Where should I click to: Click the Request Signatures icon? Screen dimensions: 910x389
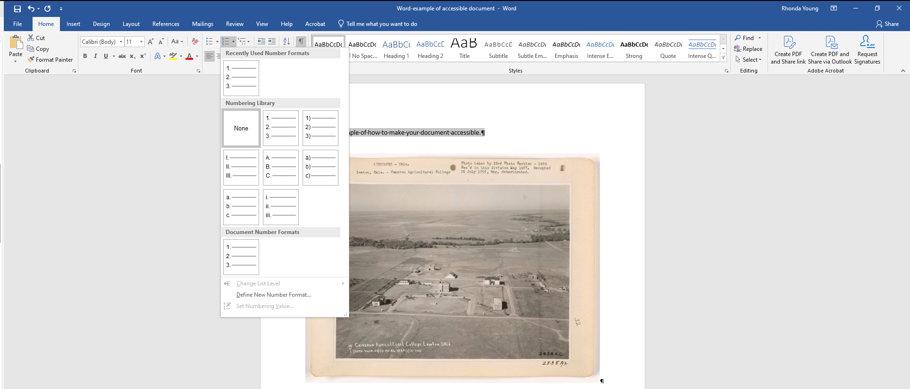coord(867,43)
